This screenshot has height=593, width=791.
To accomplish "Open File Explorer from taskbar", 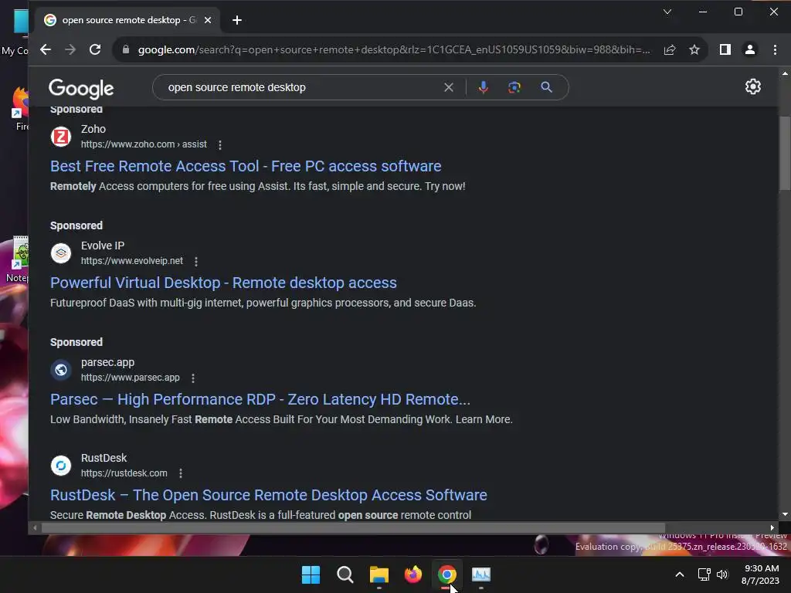I will click(x=379, y=574).
